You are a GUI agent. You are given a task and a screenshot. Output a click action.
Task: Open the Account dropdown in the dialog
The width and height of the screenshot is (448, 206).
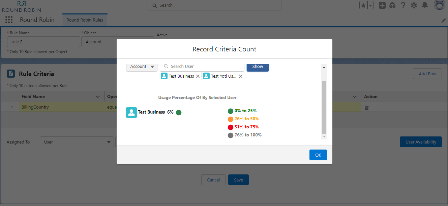[142, 67]
